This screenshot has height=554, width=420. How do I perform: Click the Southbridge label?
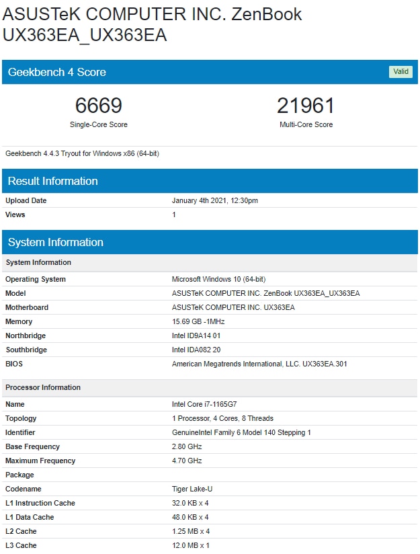(x=26, y=350)
